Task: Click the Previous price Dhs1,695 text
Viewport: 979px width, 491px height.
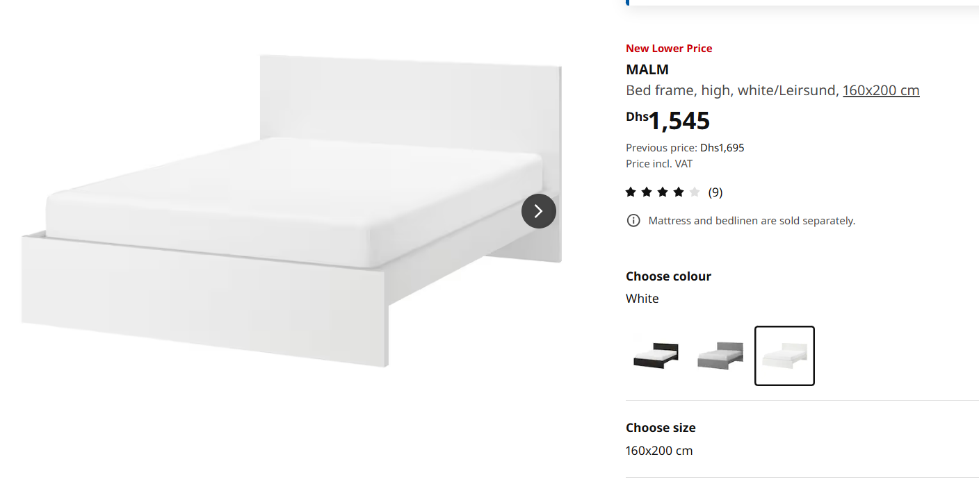Action: click(685, 148)
